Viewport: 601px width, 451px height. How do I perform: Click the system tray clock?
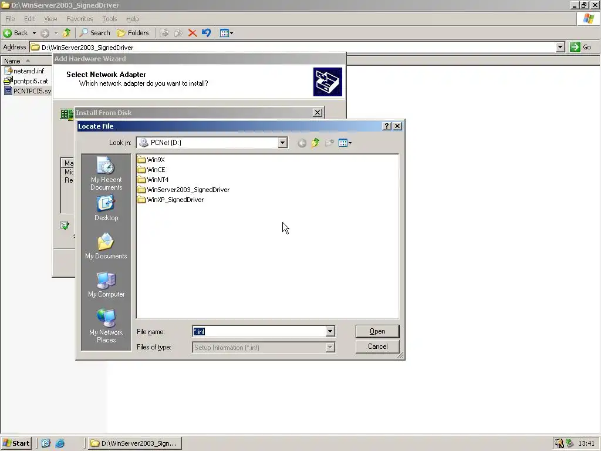coord(586,443)
